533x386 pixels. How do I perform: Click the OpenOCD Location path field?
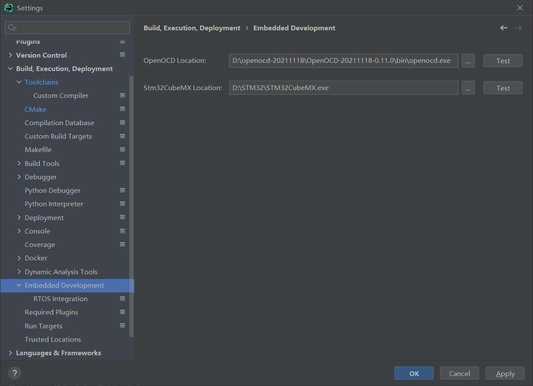point(343,61)
